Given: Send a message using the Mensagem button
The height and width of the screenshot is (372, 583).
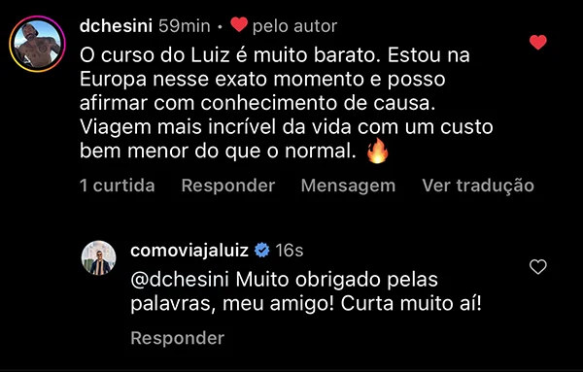Looking at the screenshot, I should 349,186.
